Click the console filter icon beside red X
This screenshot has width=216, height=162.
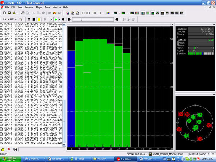15,149
